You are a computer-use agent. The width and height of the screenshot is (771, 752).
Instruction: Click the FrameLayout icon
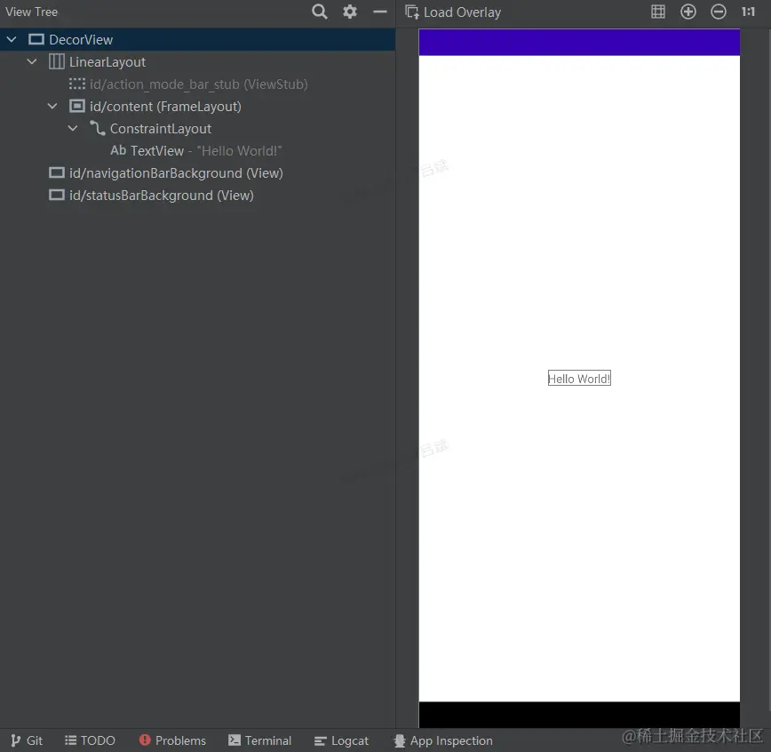pos(76,106)
